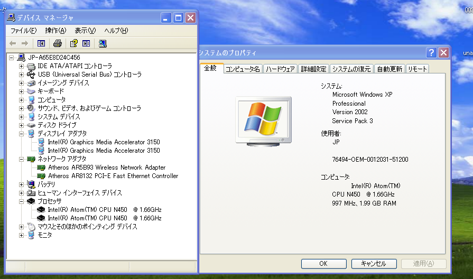This screenshot has width=473, height=279.
Task: Switch to the リモート tab
Action: pos(418,69)
